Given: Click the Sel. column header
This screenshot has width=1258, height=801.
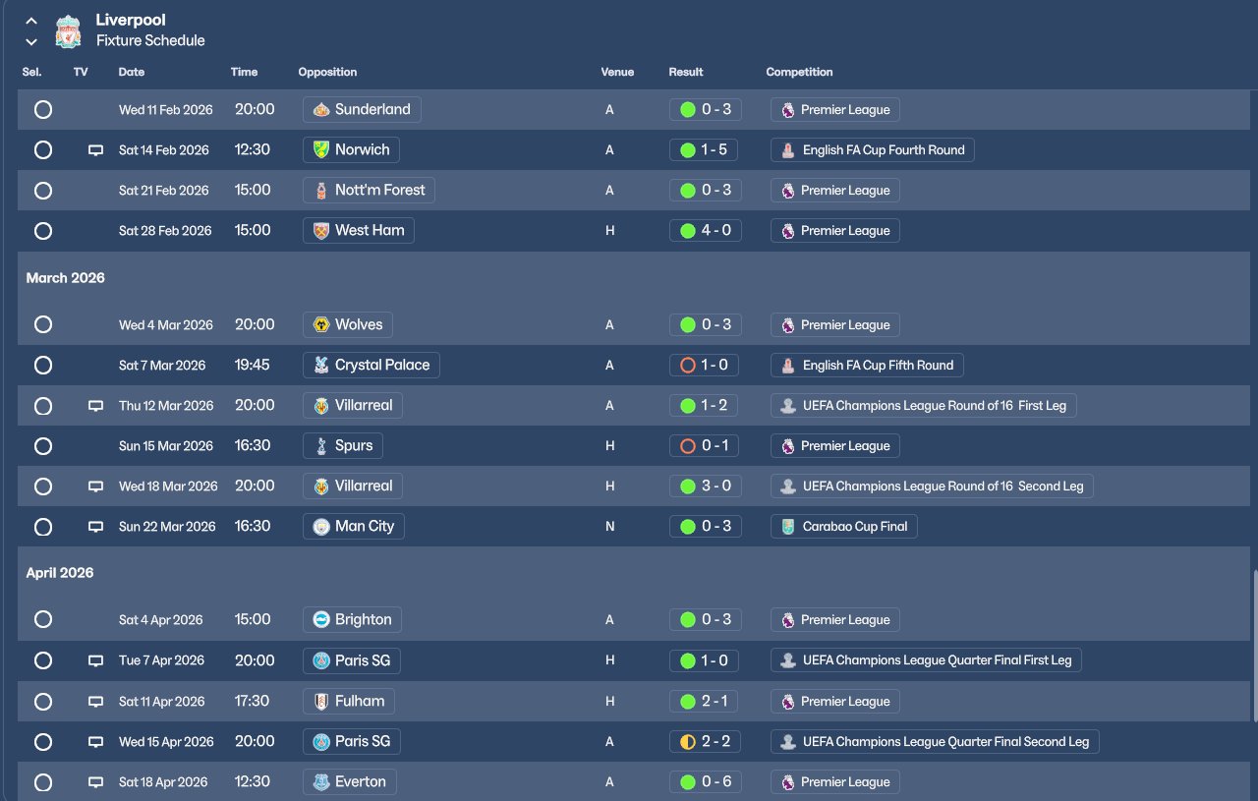Looking at the screenshot, I should point(31,72).
